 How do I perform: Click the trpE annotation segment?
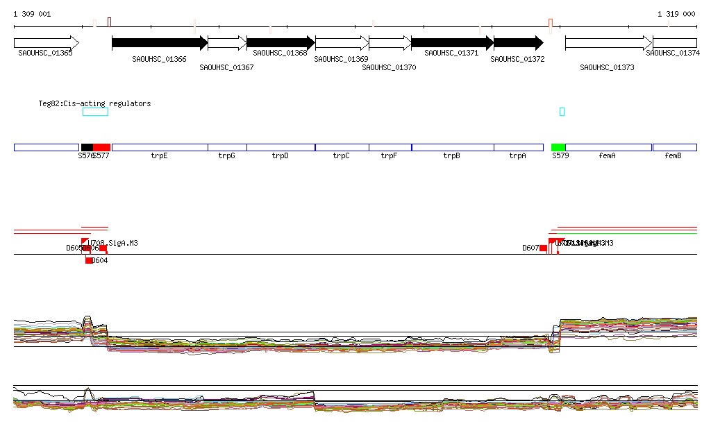[160, 147]
